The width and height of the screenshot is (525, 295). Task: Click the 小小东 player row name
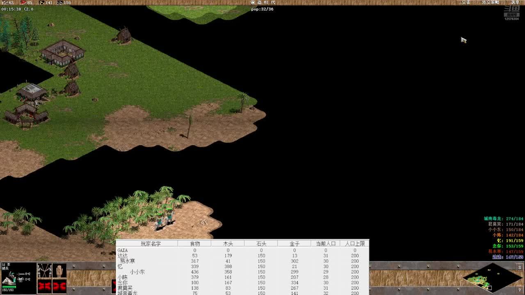click(x=137, y=272)
